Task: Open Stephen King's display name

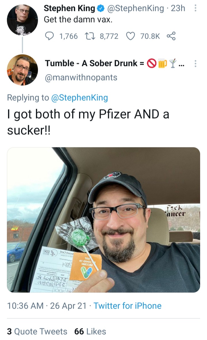Action: [69, 8]
